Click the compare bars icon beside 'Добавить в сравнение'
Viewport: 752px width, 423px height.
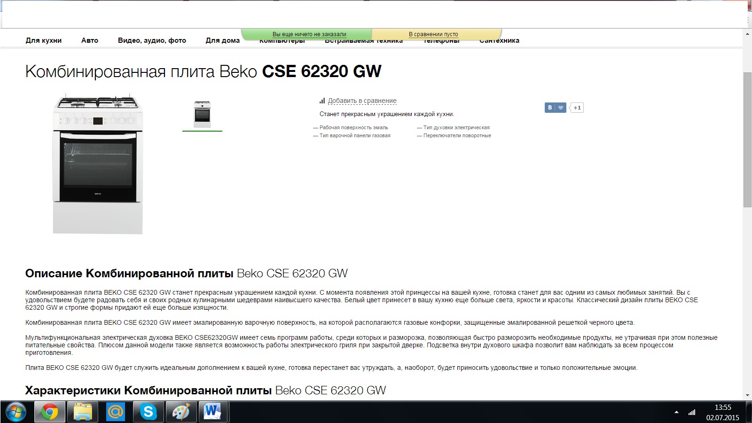click(x=322, y=101)
